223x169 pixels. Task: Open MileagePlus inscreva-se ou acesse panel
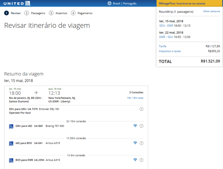coord(182,3)
